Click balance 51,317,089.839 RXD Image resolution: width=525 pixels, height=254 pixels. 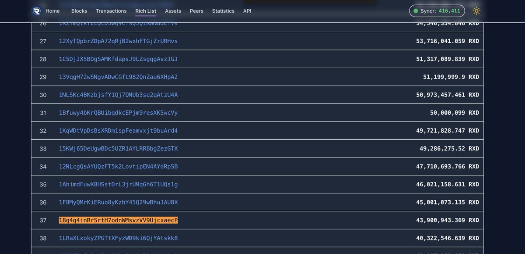448,59
